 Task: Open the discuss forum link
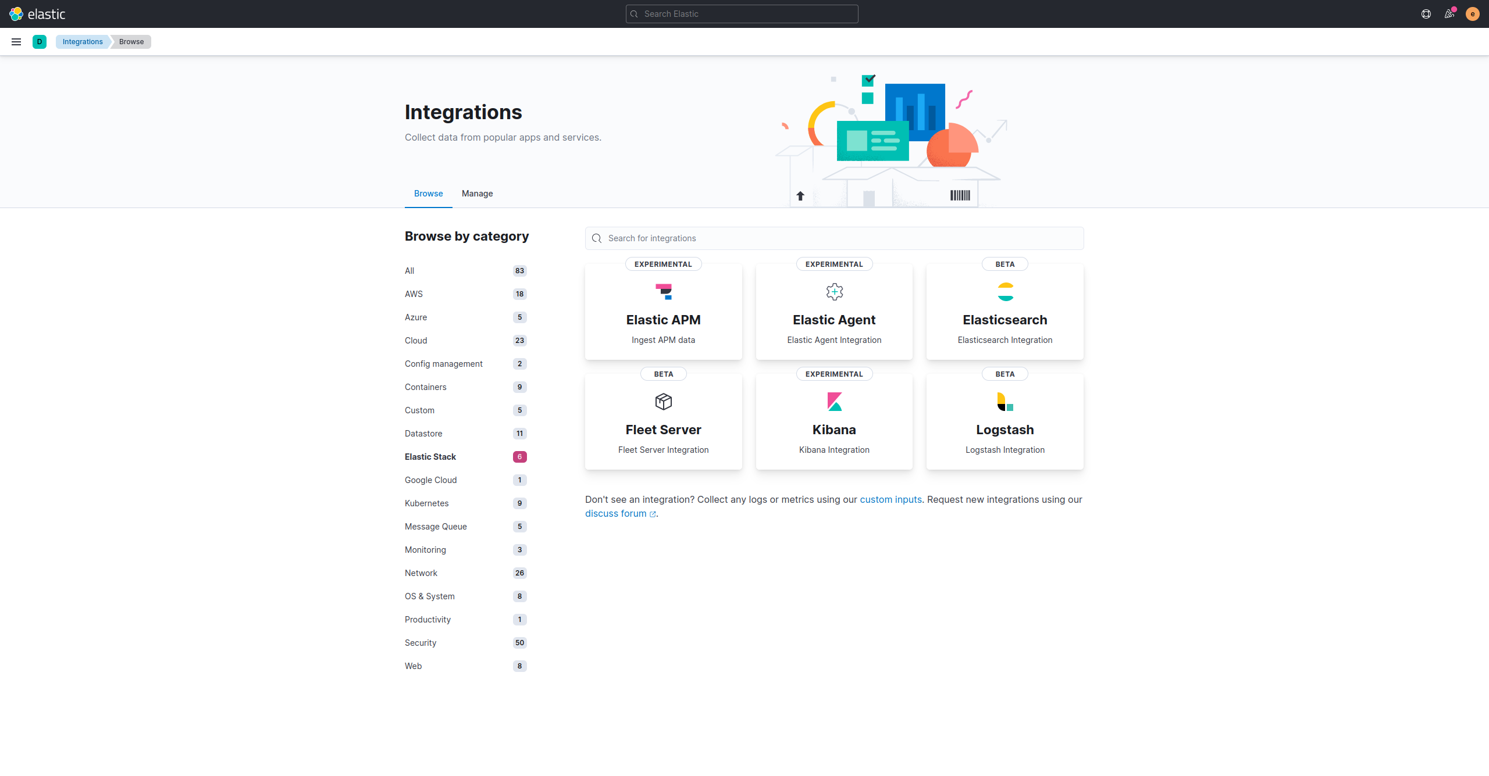coord(615,513)
